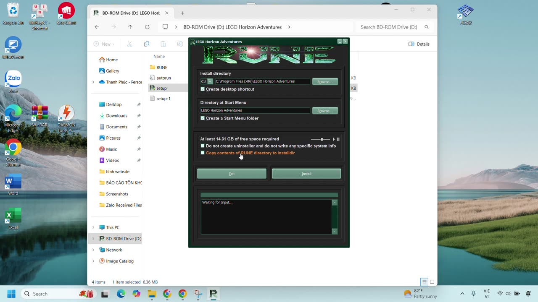This screenshot has width=538, height=302.
Task: Click the Copy toolbar icon
Action: 146,44
